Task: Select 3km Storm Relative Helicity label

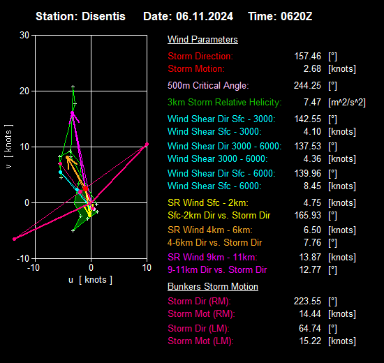Action: point(225,102)
